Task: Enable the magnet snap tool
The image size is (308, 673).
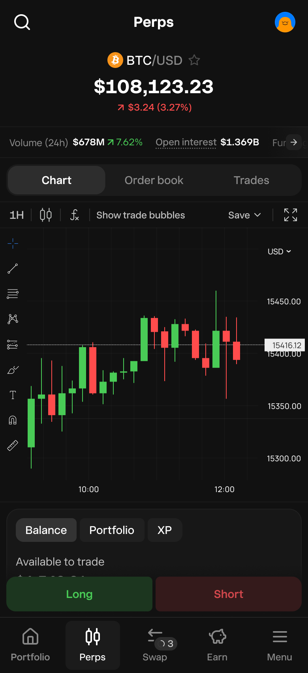Action: coord(13,420)
